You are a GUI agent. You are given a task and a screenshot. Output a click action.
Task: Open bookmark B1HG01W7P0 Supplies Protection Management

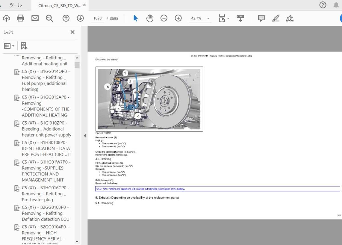pos(46,171)
